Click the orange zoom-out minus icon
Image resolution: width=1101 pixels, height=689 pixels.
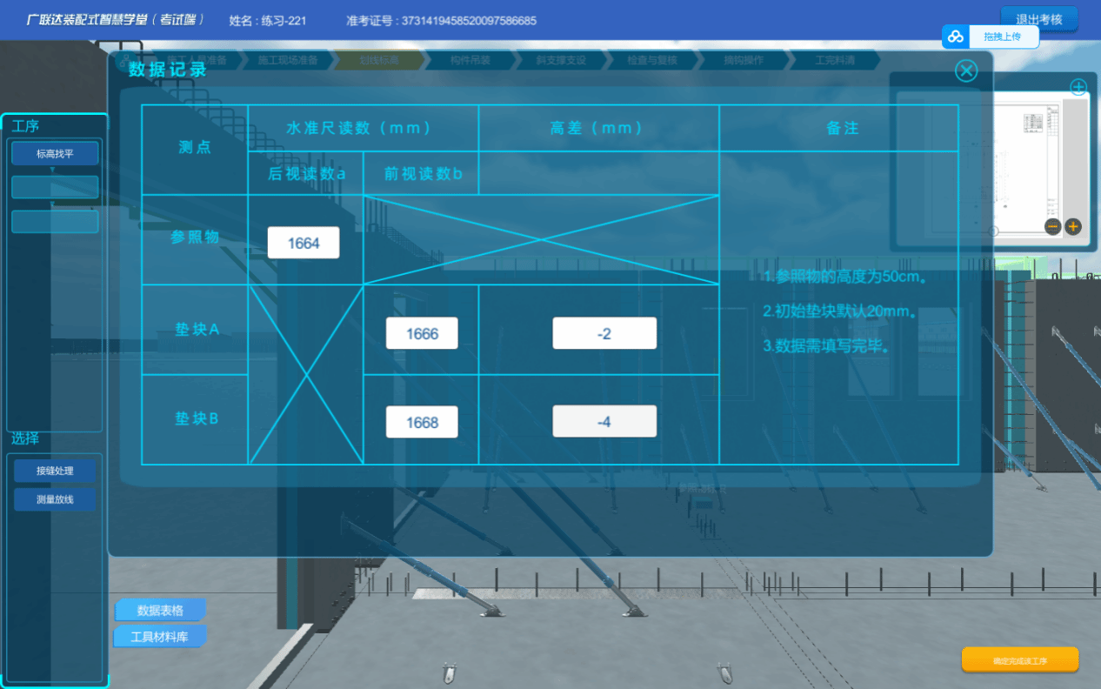pos(1052,226)
